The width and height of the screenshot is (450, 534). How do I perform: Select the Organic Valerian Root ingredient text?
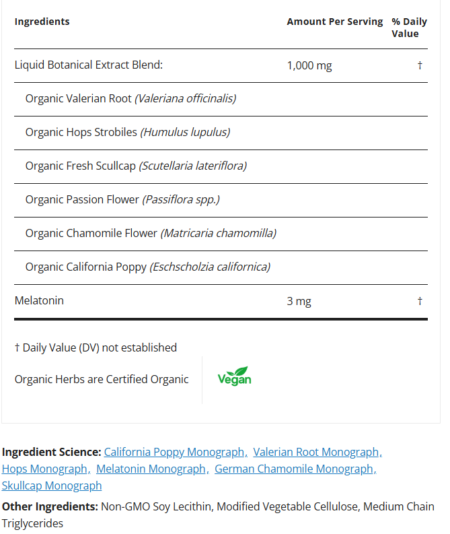tap(130, 99)
